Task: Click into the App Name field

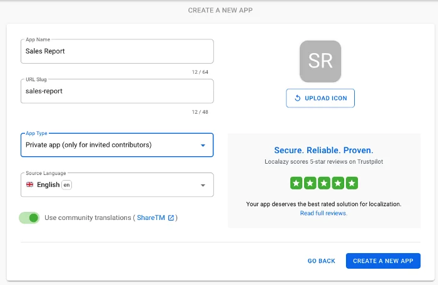Action: click(x=116, y=51)
